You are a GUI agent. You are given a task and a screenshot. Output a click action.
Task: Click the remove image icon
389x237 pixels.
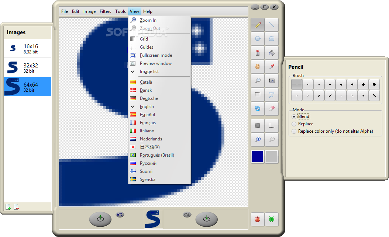click(16, 207)
